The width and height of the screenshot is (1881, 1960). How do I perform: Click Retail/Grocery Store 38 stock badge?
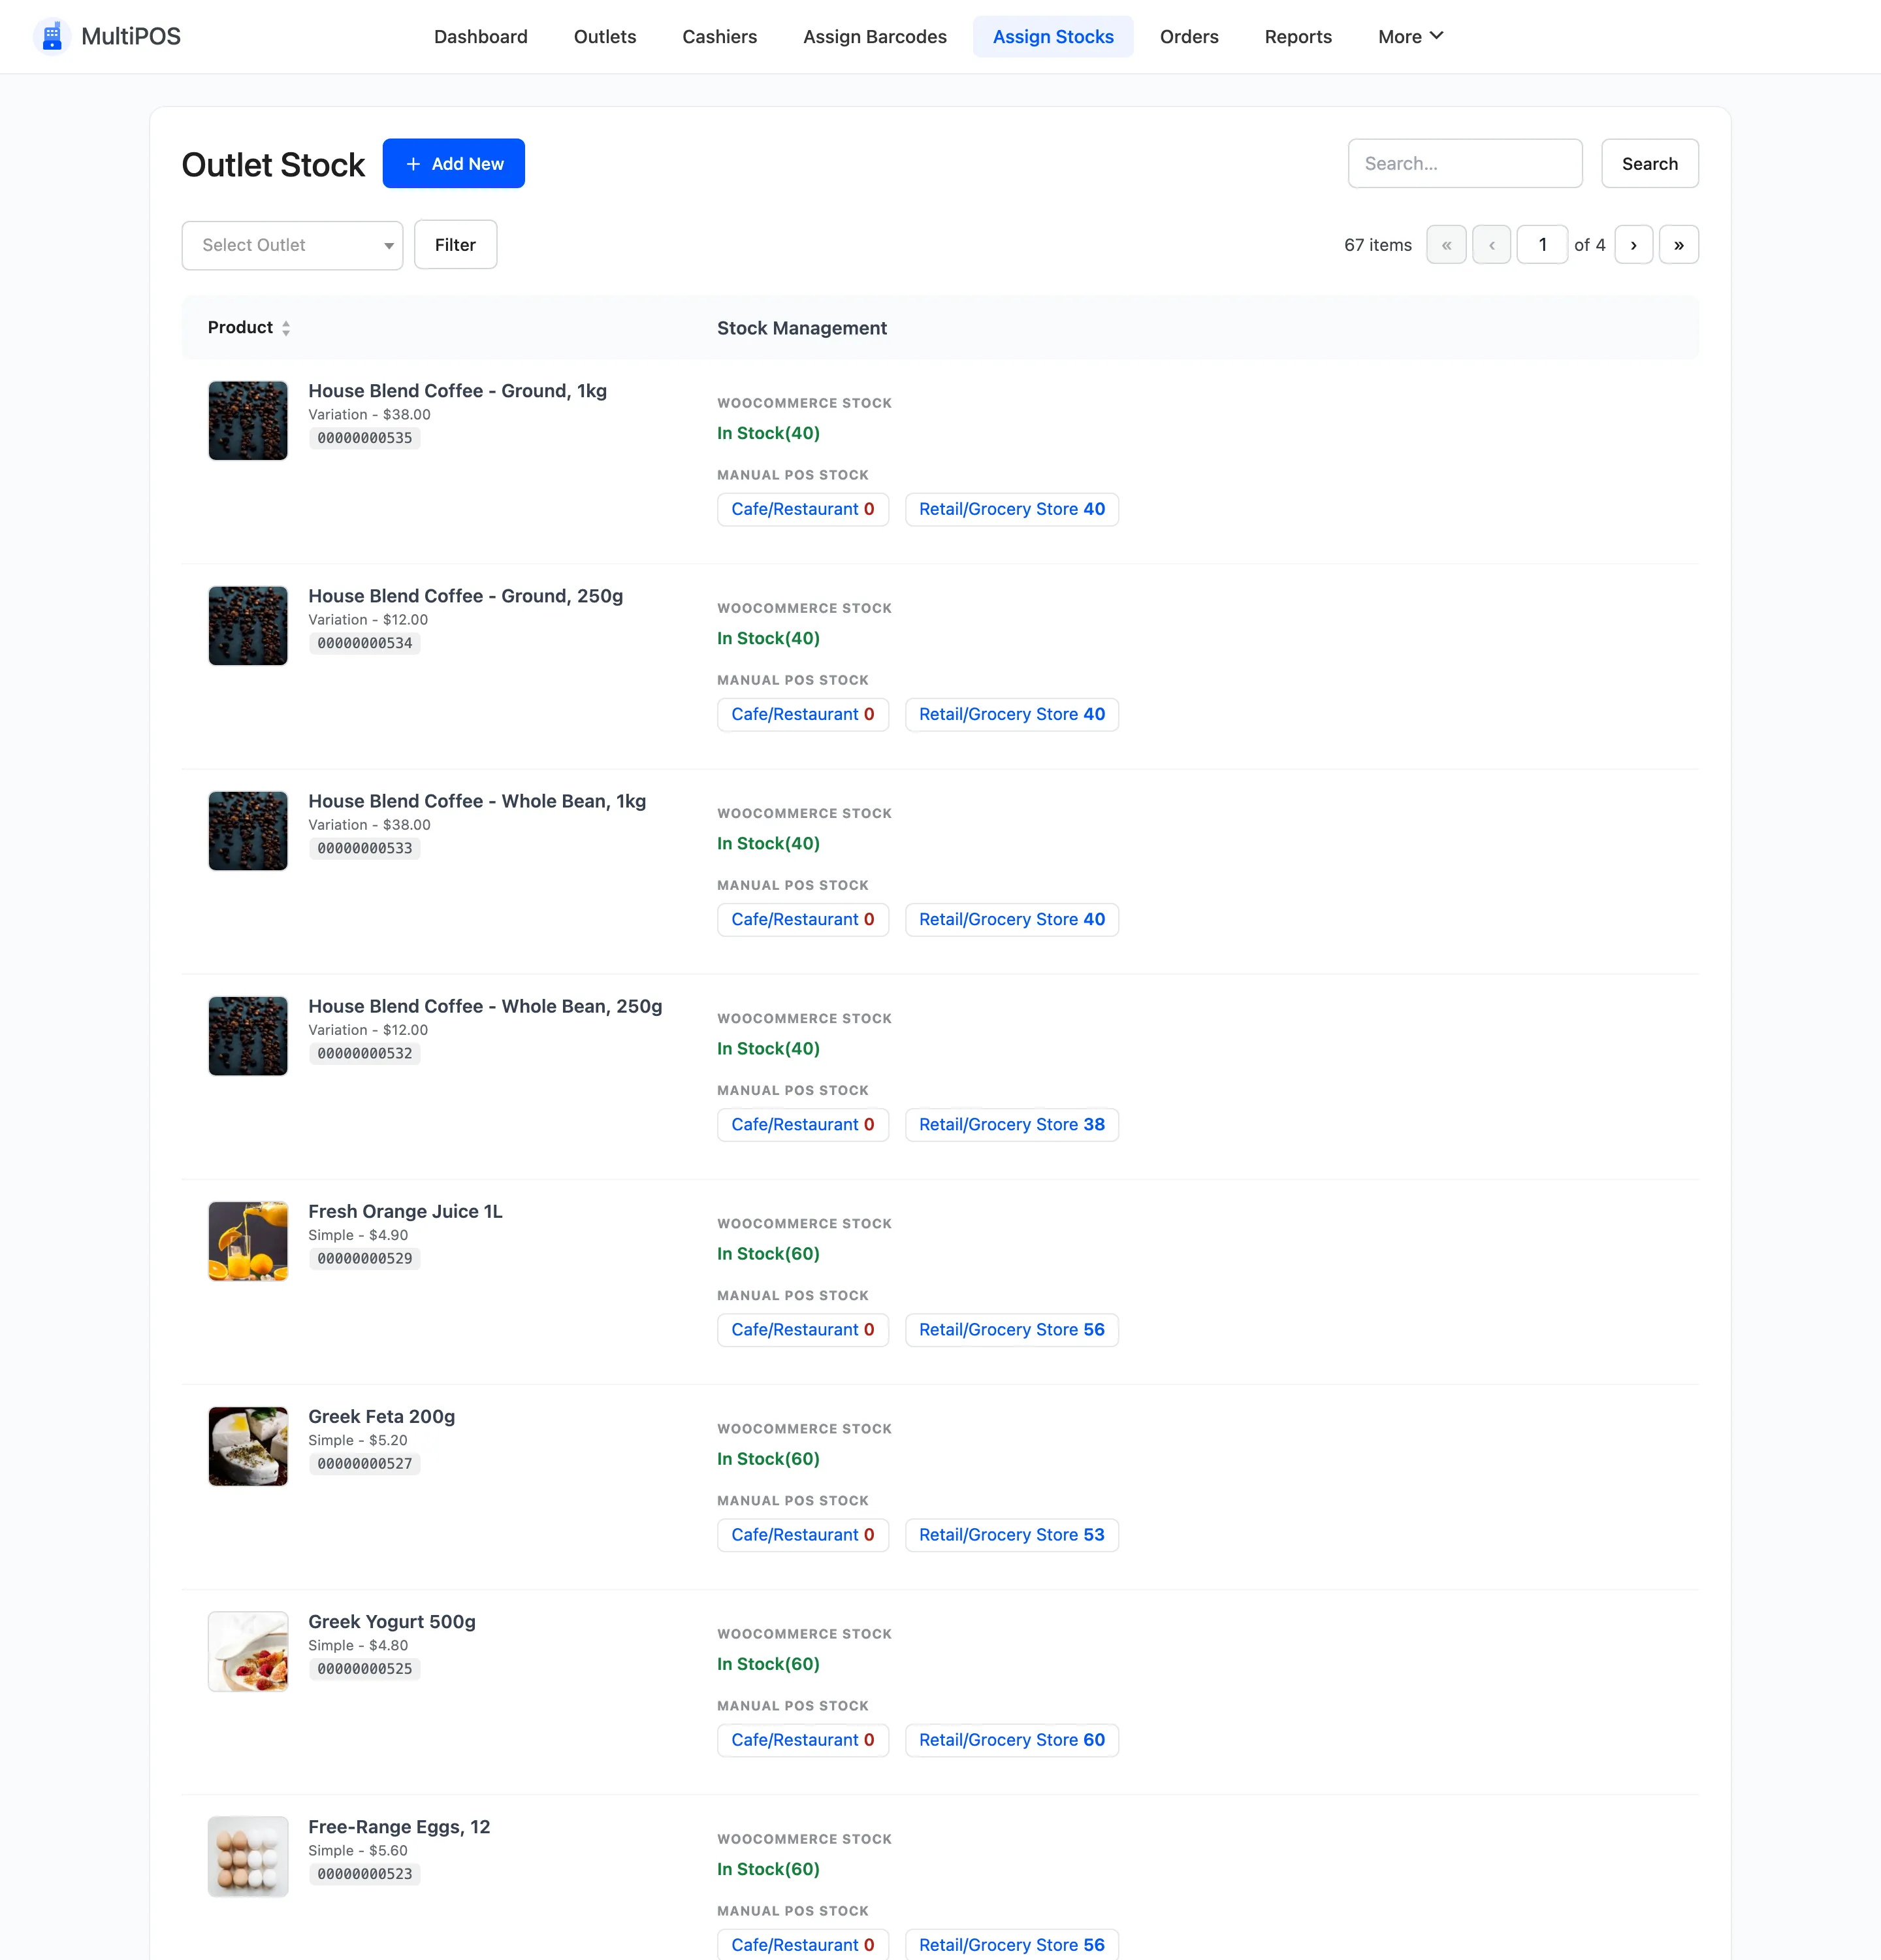point(1012,1124)
